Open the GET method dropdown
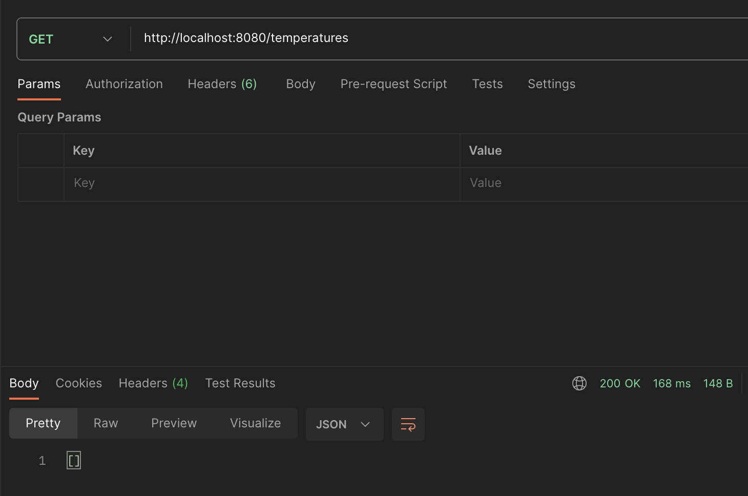The height and width of the screenshot is (496, 748). tap(71, 39)
